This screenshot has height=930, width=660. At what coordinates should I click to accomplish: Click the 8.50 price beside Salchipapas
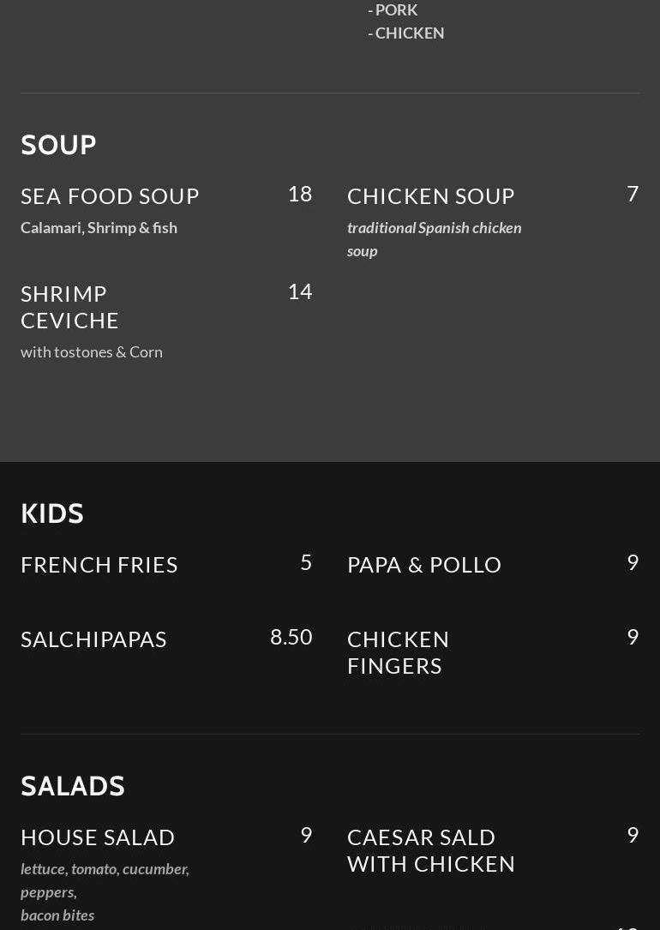(x=291, y=637)
